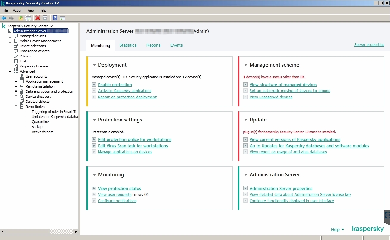Expand the Application management node
390x240 pixels.
tap(16, 81)
